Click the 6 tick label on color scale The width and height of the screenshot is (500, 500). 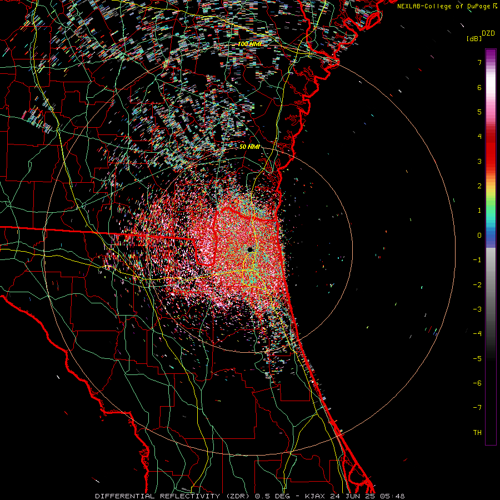(x=479, y=87)
